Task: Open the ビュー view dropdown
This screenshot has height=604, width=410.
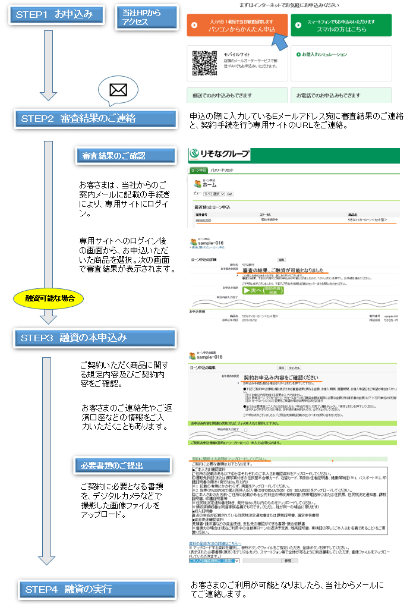Action: [x=213, y=194]
